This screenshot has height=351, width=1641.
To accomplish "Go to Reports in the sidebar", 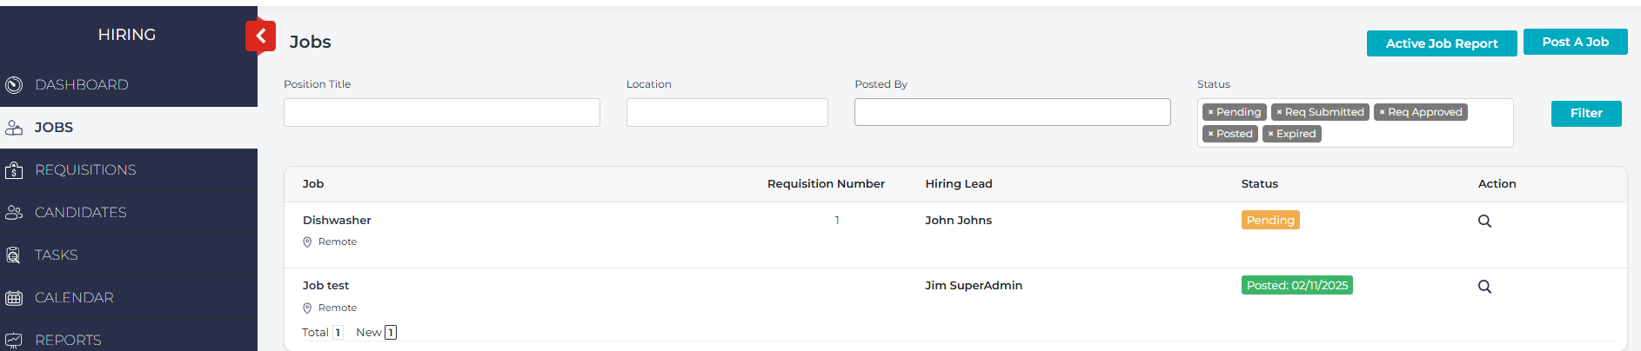I will pyautogui.click(x=68, y=340).
